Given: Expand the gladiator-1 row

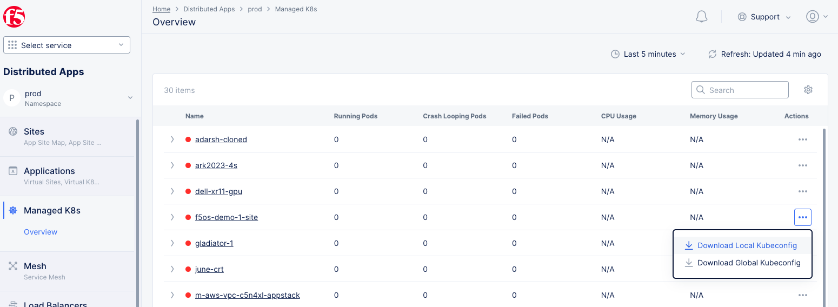Looking at the screenshot, I should tap(172, 243).
